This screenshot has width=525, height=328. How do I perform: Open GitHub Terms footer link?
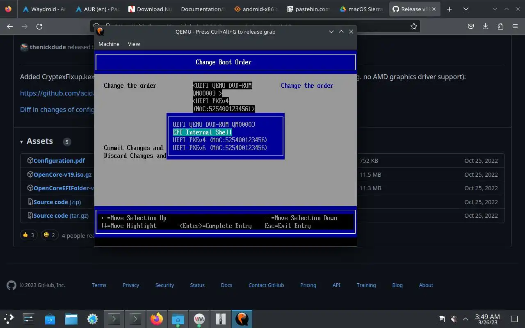pos(99,285)
